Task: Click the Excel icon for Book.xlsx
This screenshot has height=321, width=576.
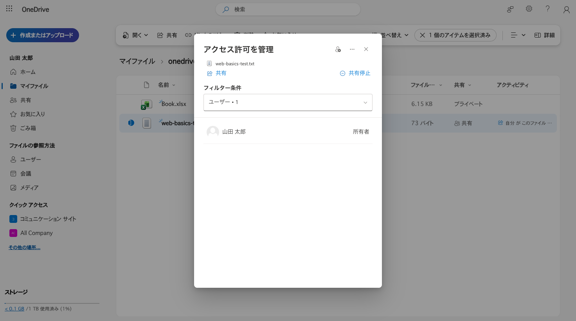Action: point(146,104)
